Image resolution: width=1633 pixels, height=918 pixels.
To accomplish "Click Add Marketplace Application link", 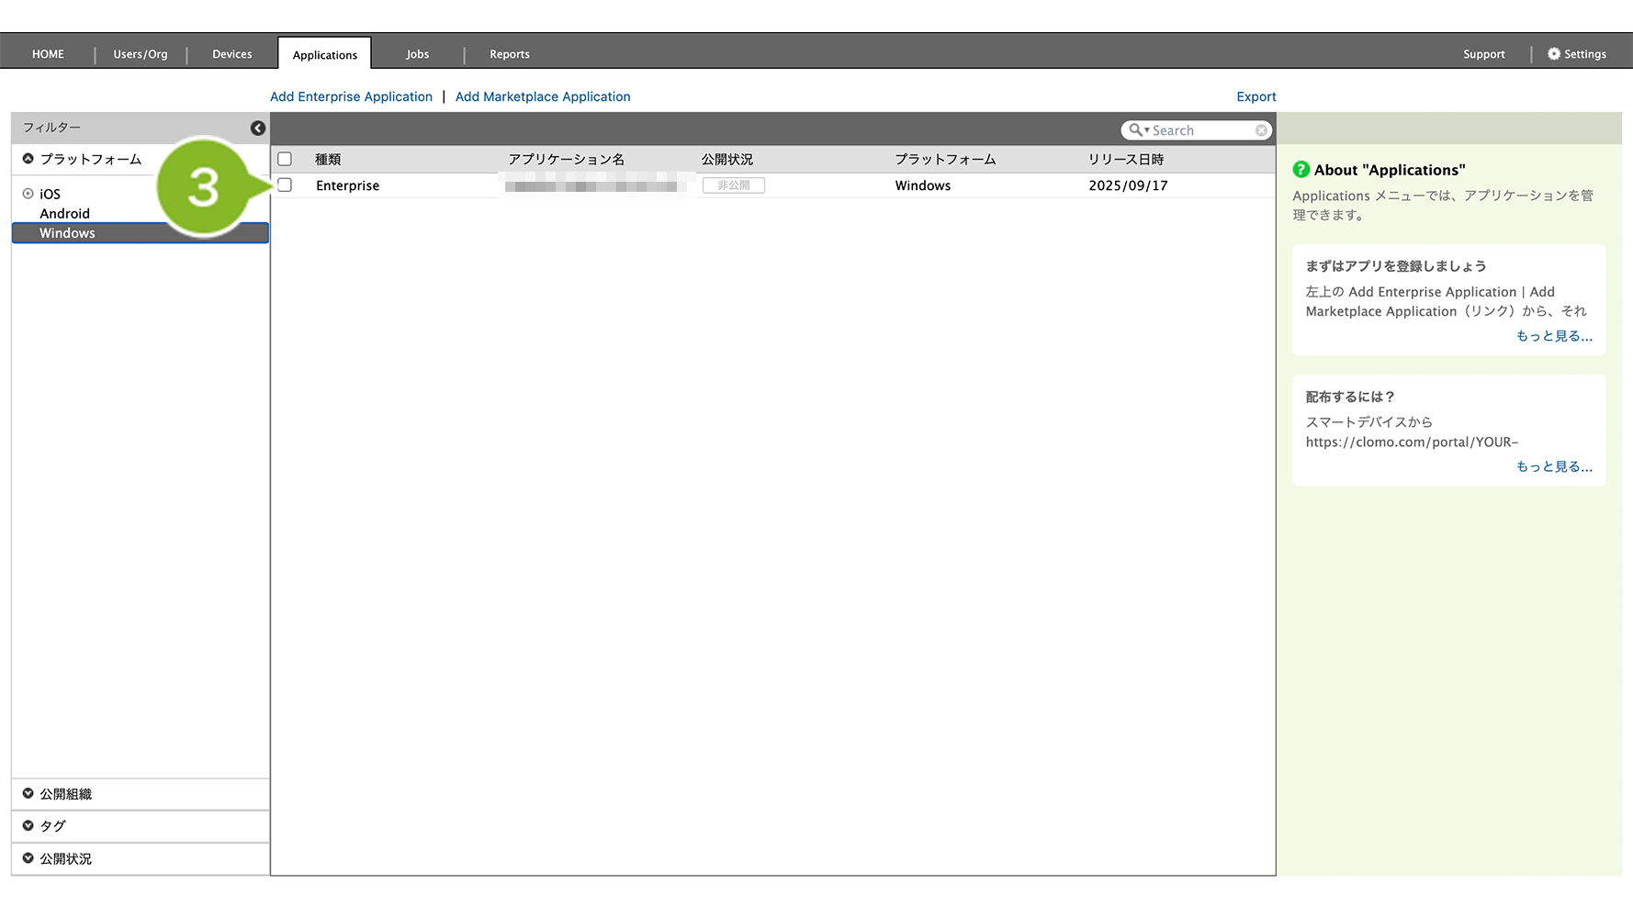I will tap(543, 96).
